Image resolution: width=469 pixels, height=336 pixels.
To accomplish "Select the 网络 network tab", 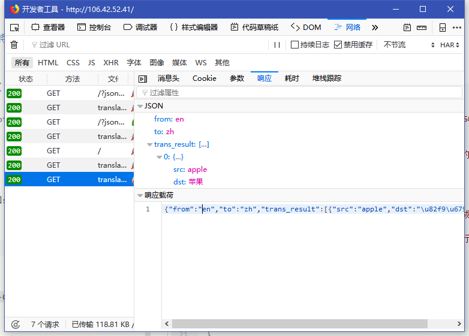I will [347, 28].
